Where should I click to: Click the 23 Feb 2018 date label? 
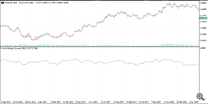(x=182, y=102)
